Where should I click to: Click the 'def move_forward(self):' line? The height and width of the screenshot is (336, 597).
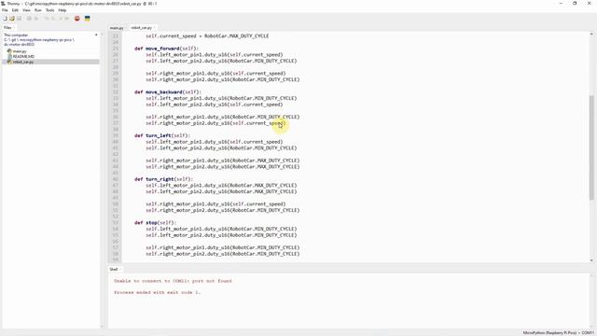[166, 49]
